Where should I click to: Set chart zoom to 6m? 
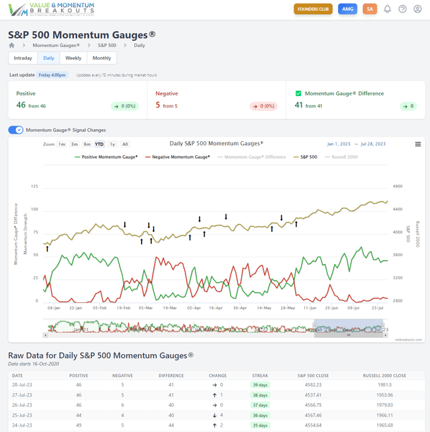pyautogui.click(x=87, y=144)
